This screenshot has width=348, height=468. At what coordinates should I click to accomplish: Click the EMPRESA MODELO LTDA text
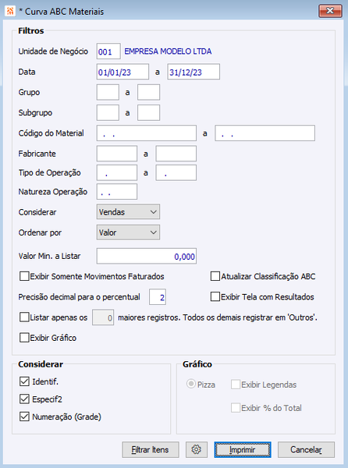[x=168, y=51]
